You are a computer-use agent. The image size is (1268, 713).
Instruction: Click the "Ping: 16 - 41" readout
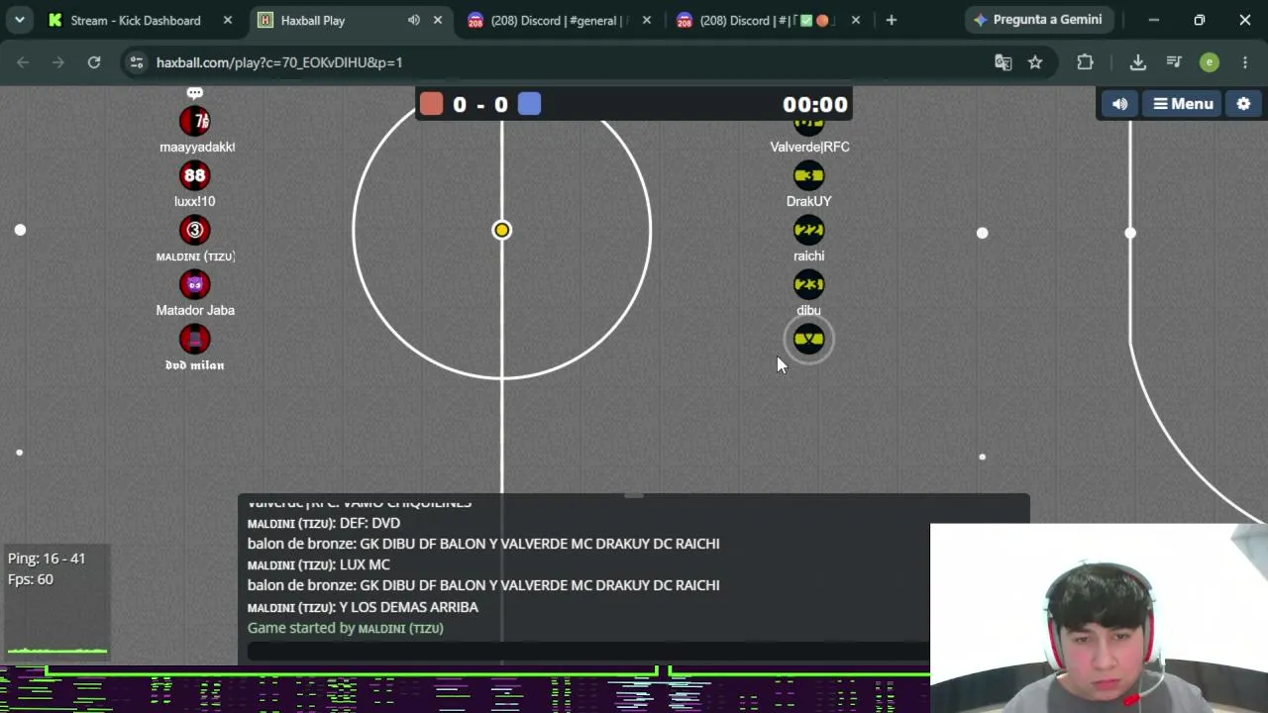tap(47, 559)
